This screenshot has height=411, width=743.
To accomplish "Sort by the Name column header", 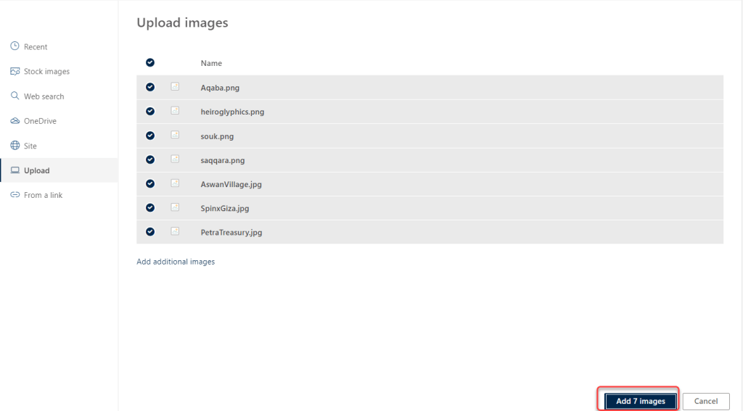I will (211, 63).
